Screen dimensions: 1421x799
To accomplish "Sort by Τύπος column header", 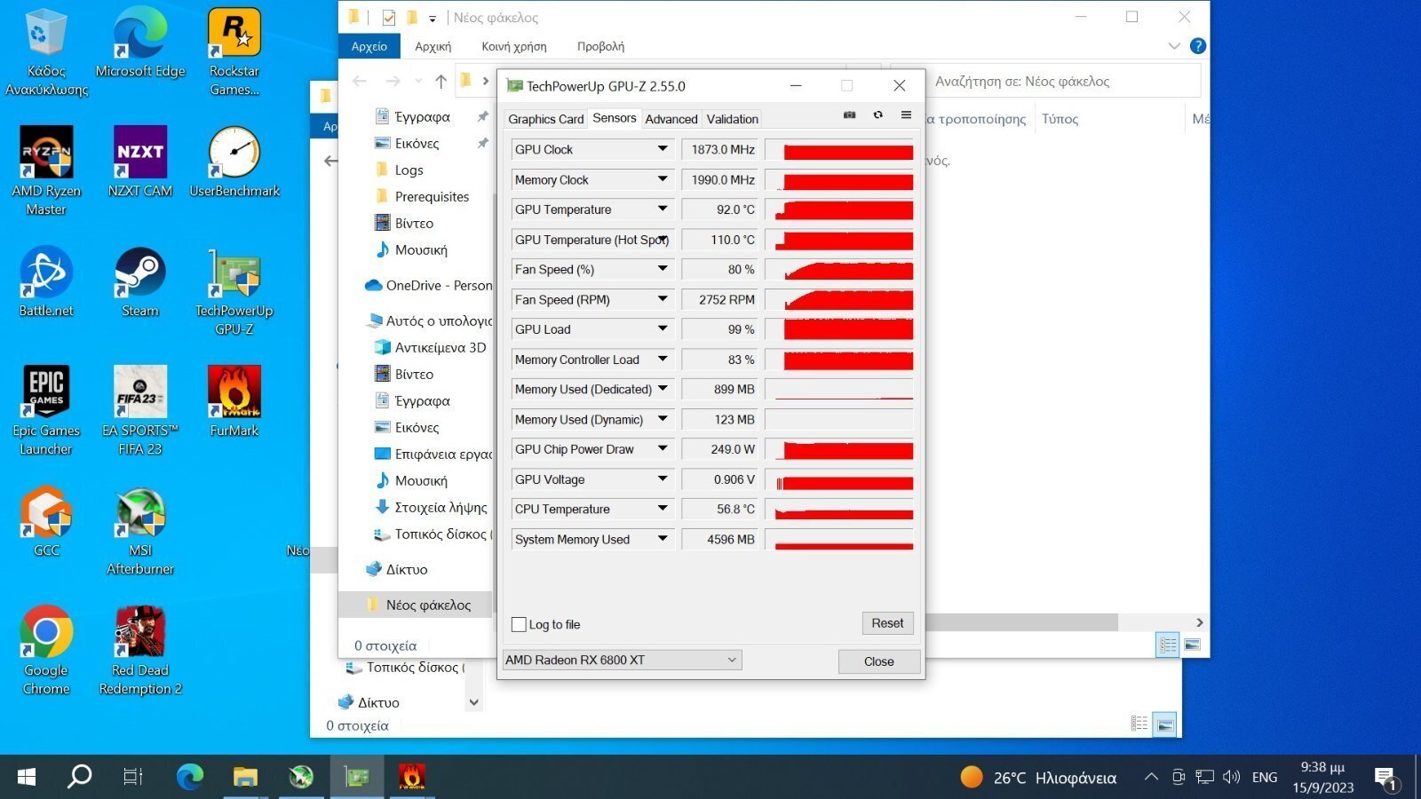I will [x=1060, y=119].
